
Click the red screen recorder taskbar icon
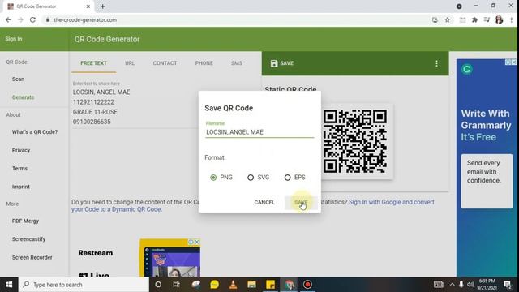(307, 285)
